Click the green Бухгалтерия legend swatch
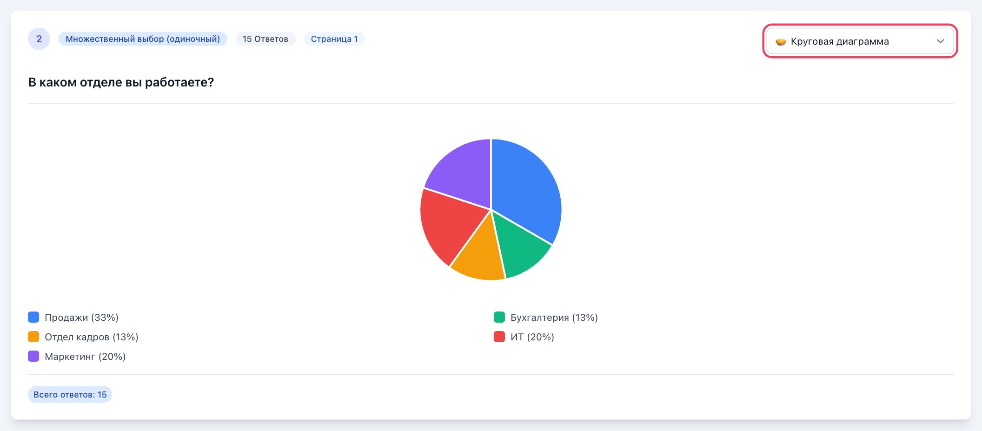Image resolution: width=982 pixels, height=431 pixels. [499, 317]
